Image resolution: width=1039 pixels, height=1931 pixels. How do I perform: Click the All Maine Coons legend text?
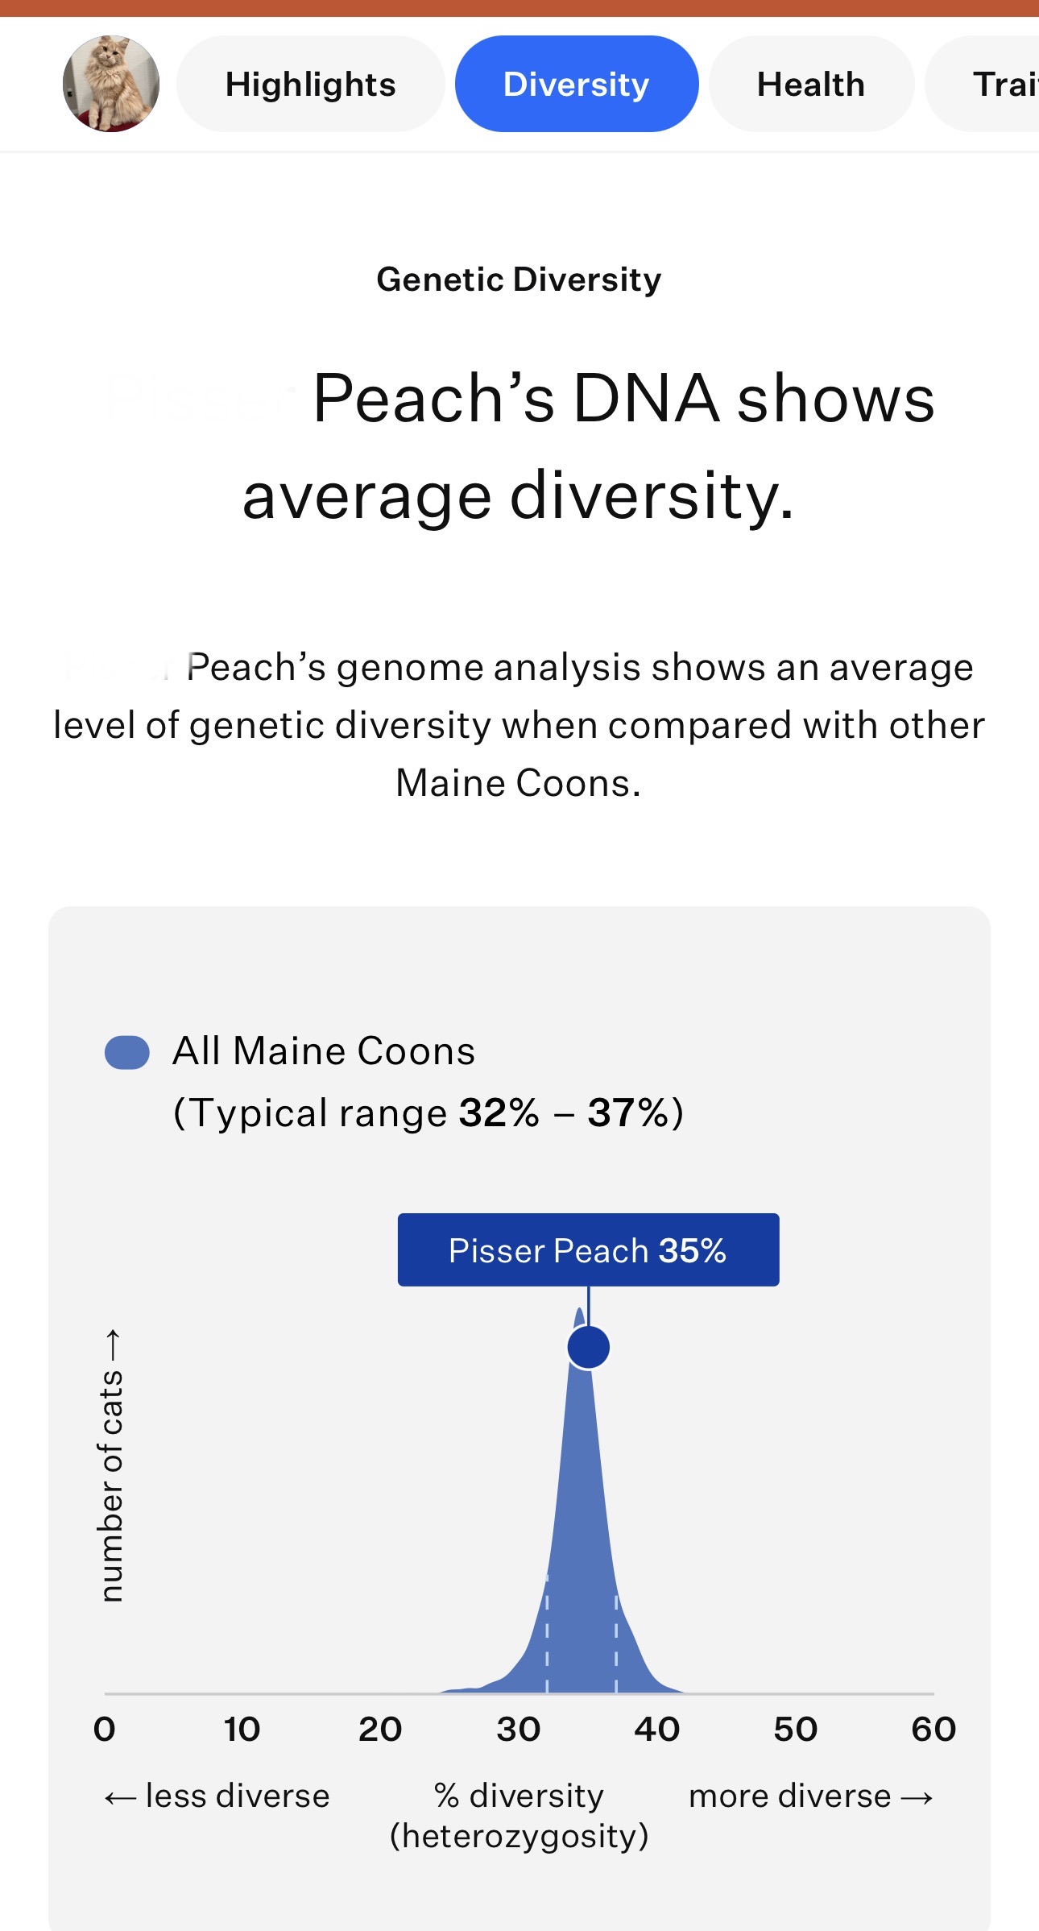pyautogui.click(x=324, y=1050)
